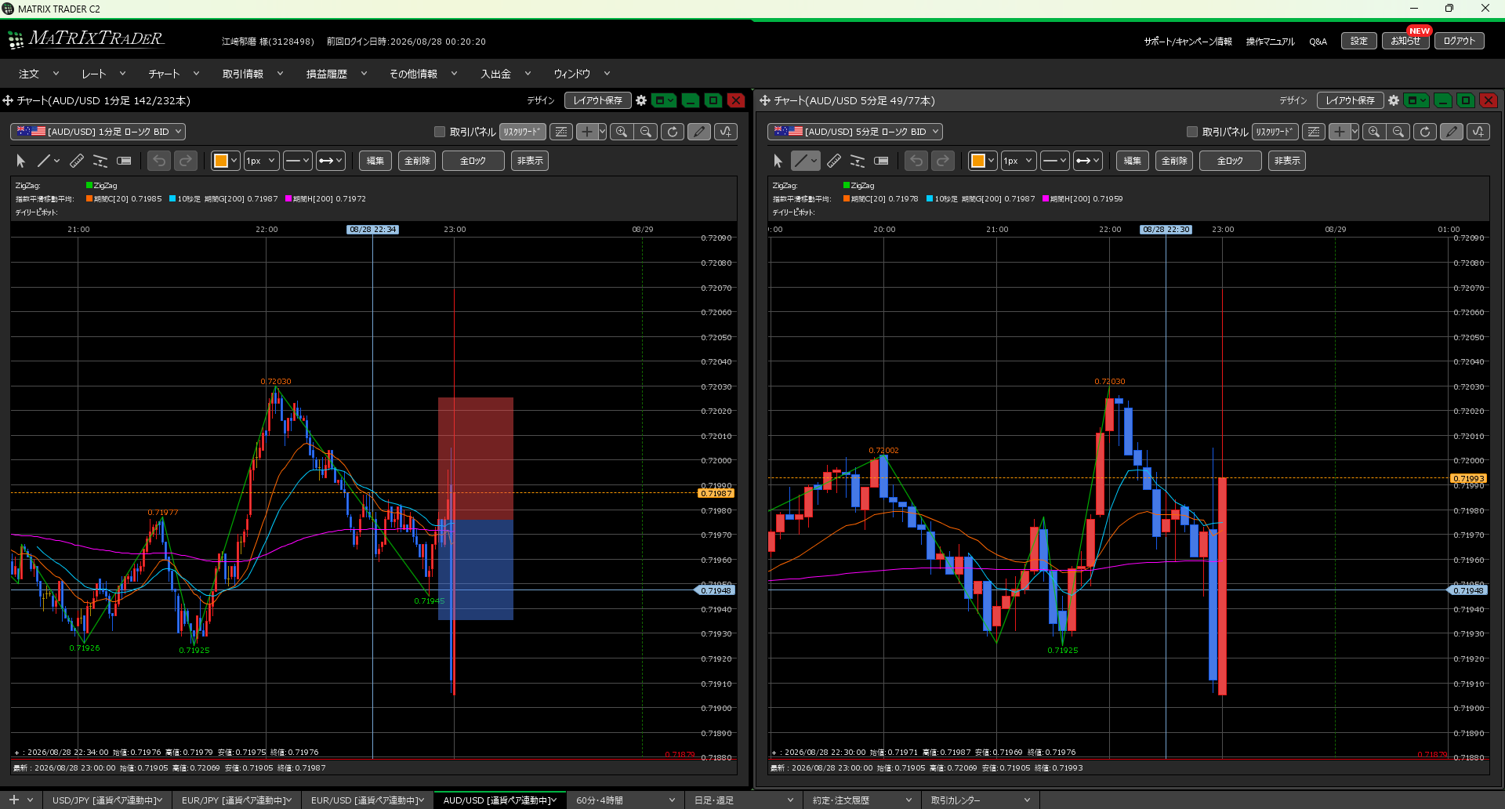Toggle the pencil drawing mode in 1分足 chart
The image size is (1505, 809).
[699, 132]
